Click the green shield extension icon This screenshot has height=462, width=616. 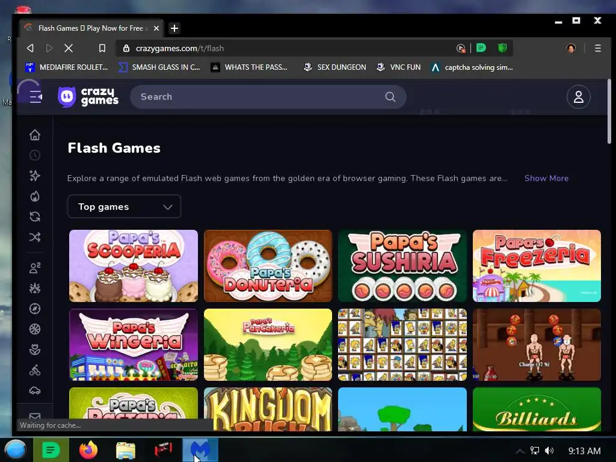pos(502,48)
